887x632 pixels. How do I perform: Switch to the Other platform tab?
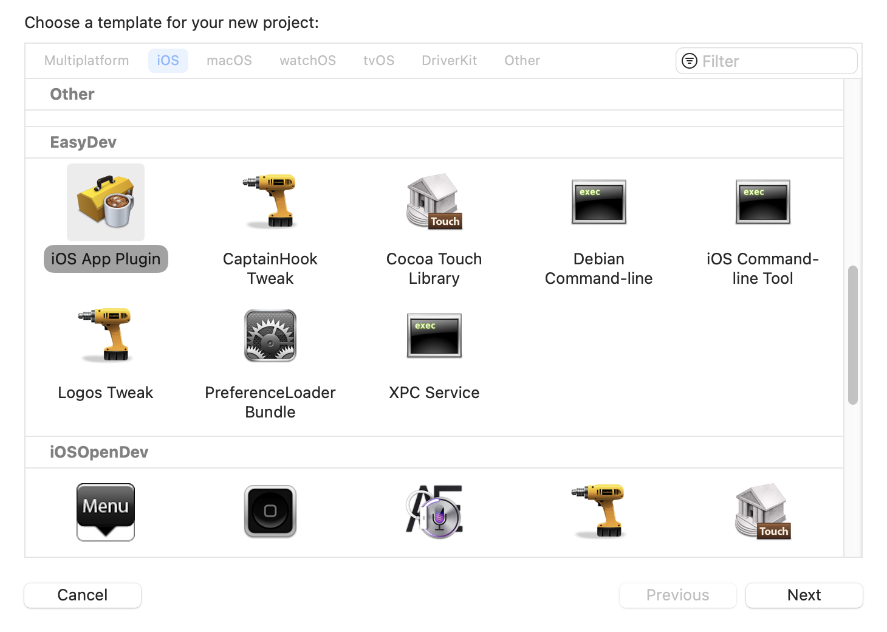point(522,61)
